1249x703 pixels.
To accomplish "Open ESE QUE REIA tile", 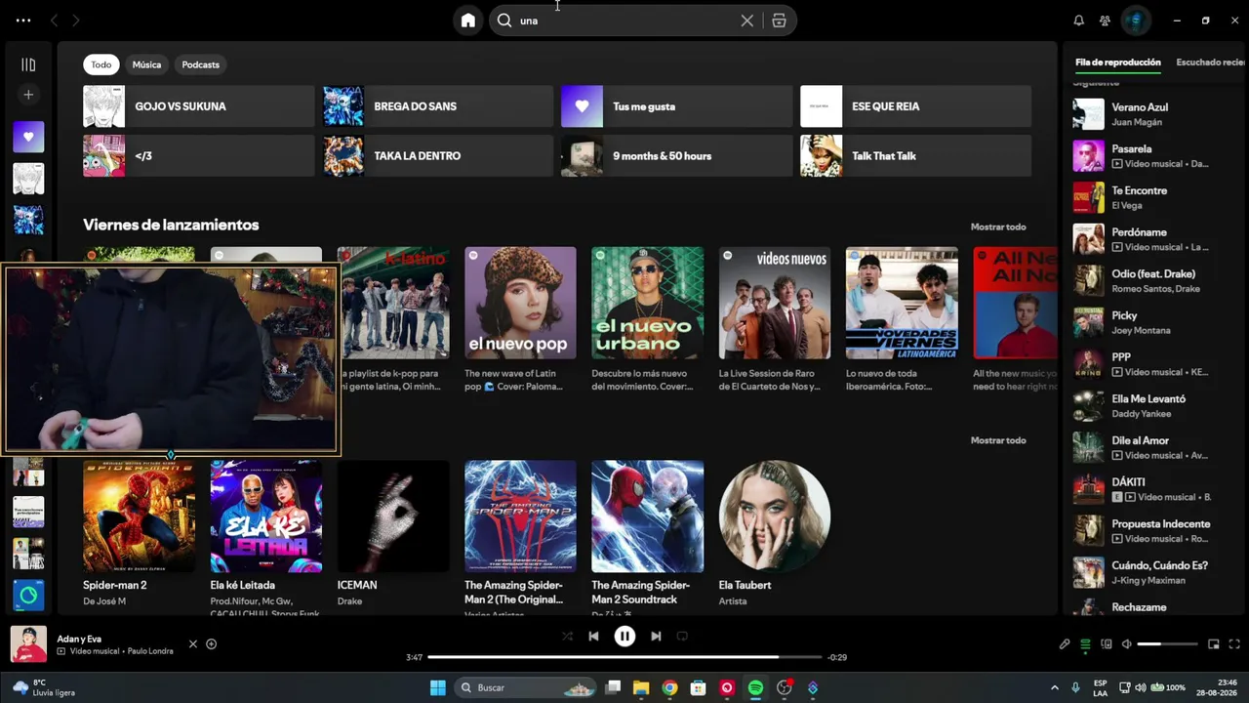I will pos(916,106).
